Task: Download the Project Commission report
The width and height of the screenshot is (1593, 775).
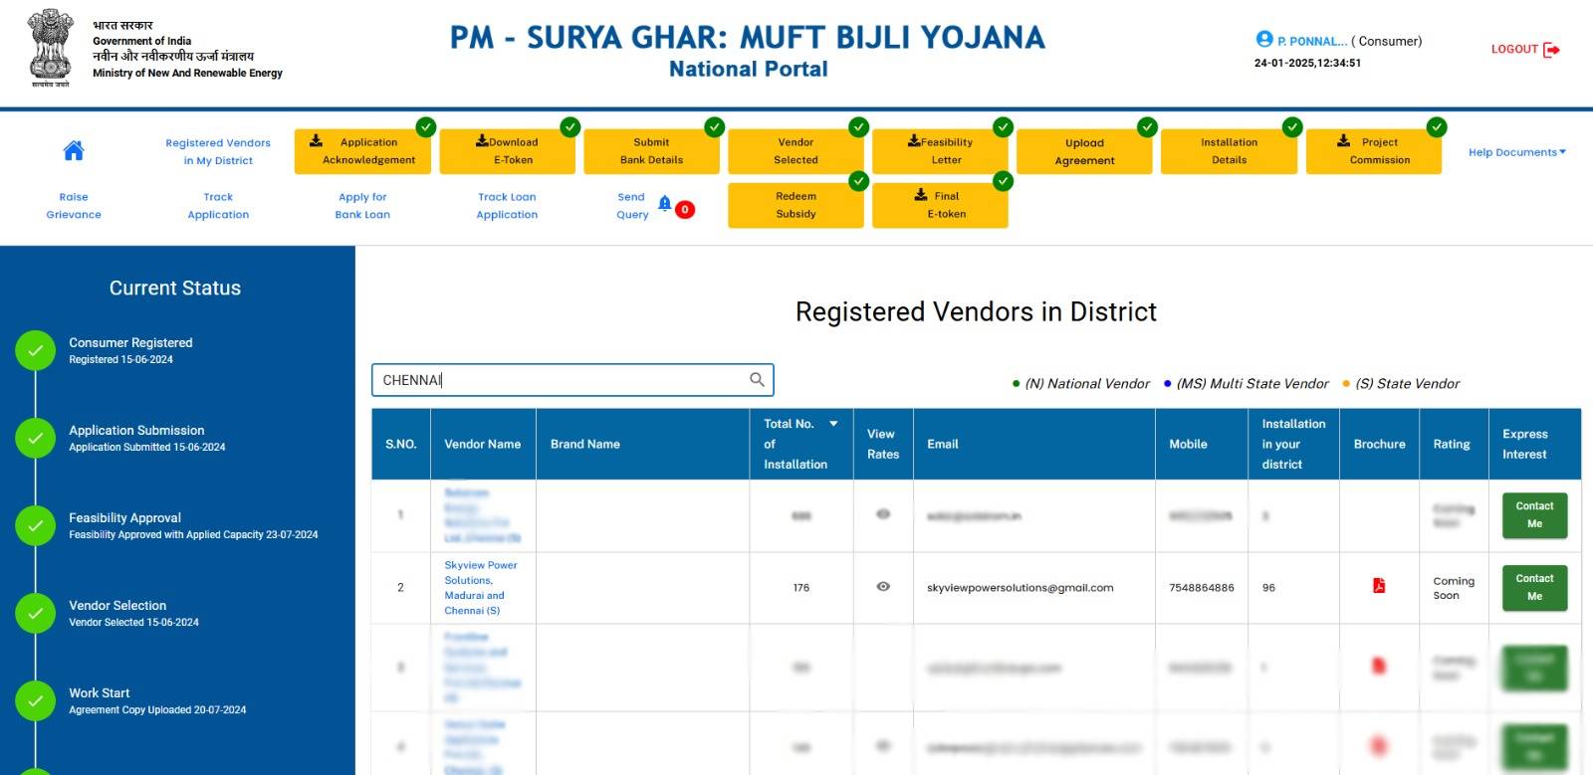Action: (1374, 151)
